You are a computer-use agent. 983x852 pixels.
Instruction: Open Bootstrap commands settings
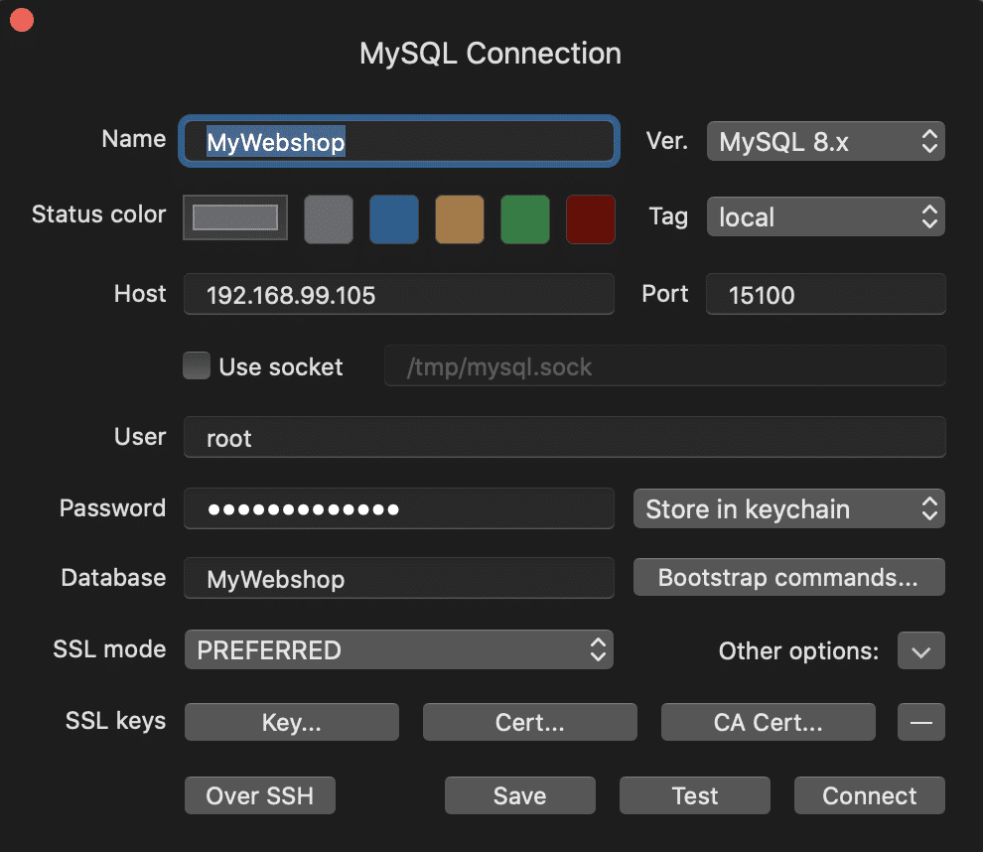[788, 577]
